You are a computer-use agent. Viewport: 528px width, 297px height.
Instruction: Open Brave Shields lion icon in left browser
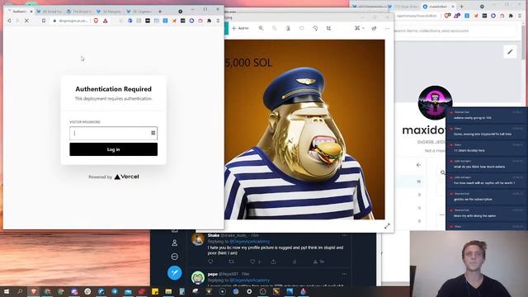tap(96, 21)
